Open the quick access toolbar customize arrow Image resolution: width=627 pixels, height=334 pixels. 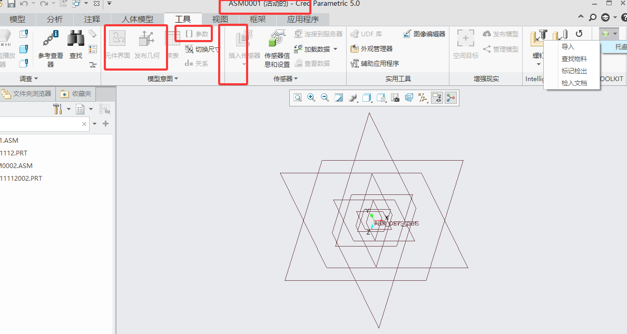(110, 4)
